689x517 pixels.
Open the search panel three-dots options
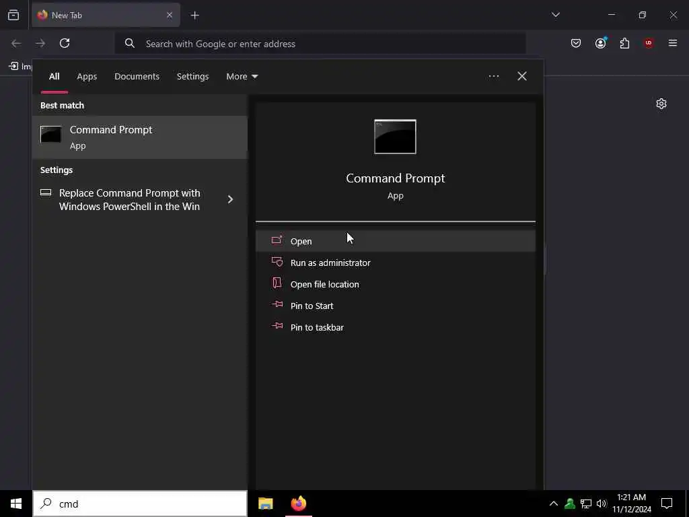point(493,77)
